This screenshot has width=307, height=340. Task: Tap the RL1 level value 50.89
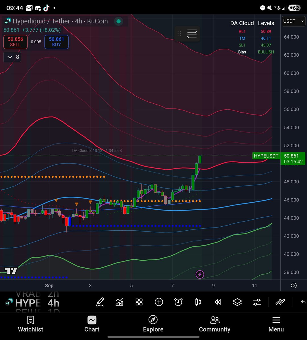(x=266, y=31)
